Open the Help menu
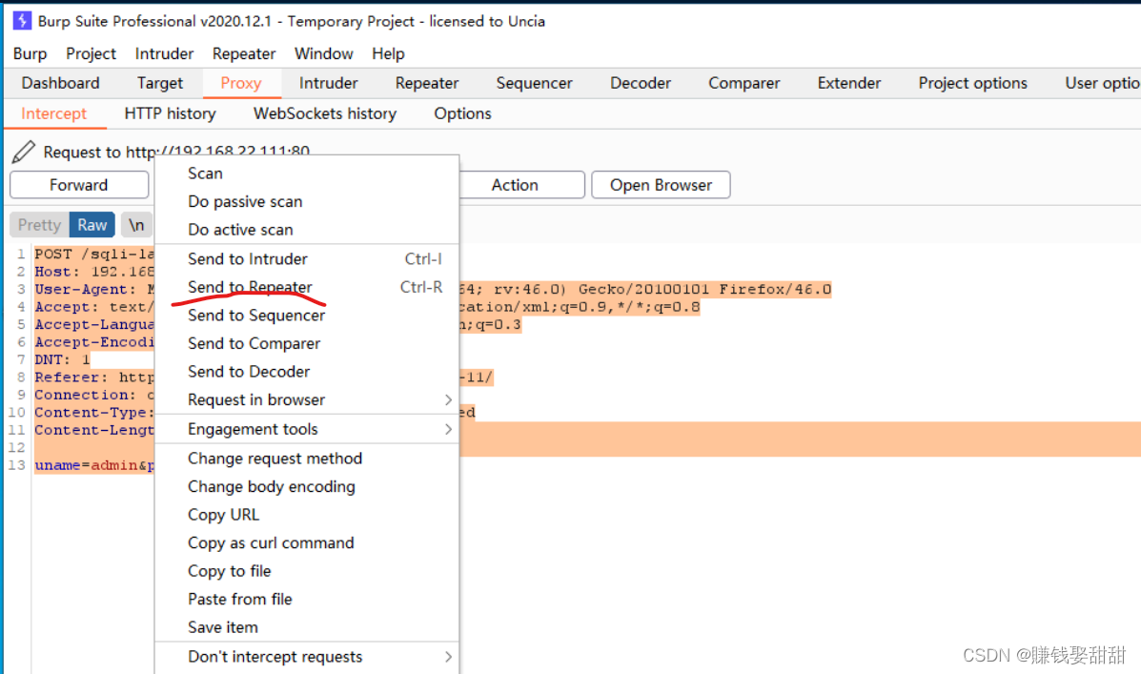The image size is (1141, 674). click(x=388, y=53)
